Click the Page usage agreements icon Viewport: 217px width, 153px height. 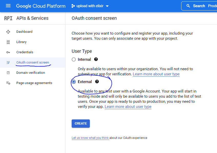(x=8, y=83)
